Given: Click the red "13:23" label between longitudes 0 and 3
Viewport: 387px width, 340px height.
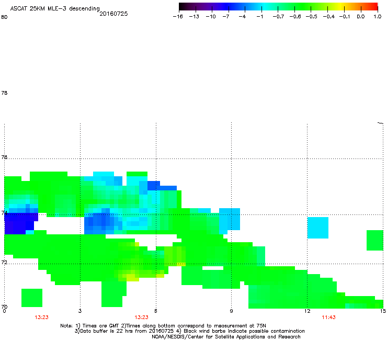Looking at the screenshot, I should [x=41, y=318].
